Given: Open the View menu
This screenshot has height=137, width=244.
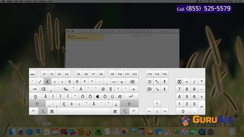Looking at the screenshot, I should tap(35, 2).
